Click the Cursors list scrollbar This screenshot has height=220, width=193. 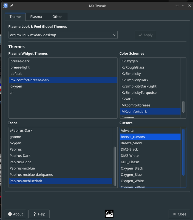click(x=183, y=152)
